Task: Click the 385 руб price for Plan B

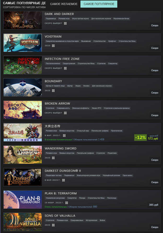Action: pyautogui.click(x=154, y=205)
